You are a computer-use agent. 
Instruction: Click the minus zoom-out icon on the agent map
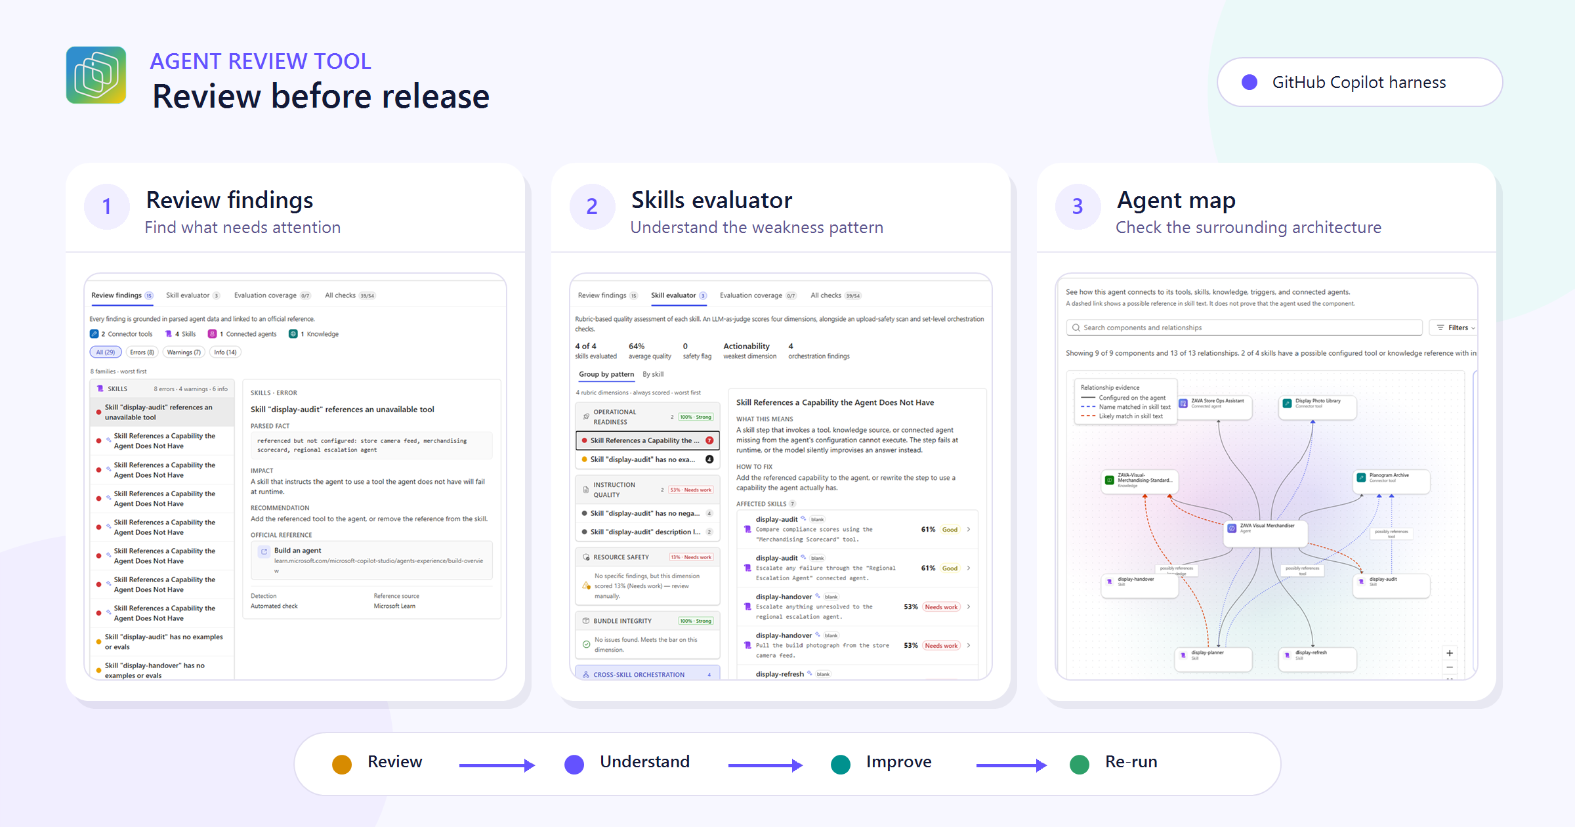click(x=1450, y=668)
